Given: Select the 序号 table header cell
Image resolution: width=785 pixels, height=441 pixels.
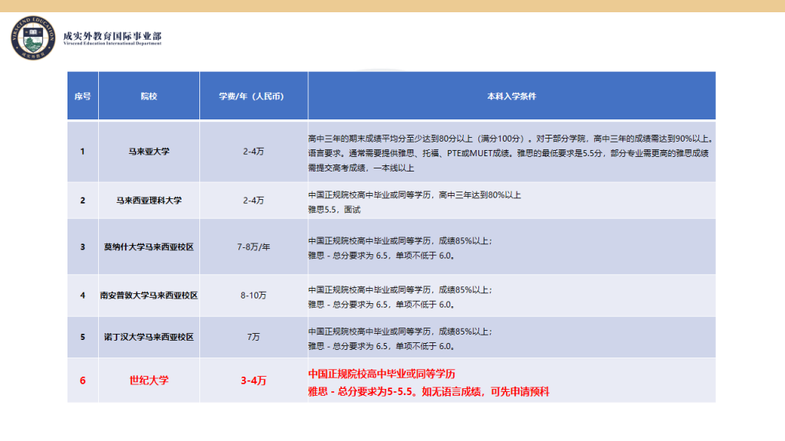Looking at the screenshot, I should coord(82,95).
